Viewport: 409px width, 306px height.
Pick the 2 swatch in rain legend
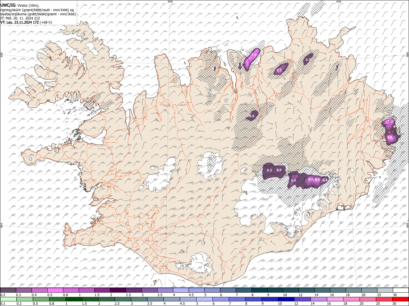coord(106,299)
